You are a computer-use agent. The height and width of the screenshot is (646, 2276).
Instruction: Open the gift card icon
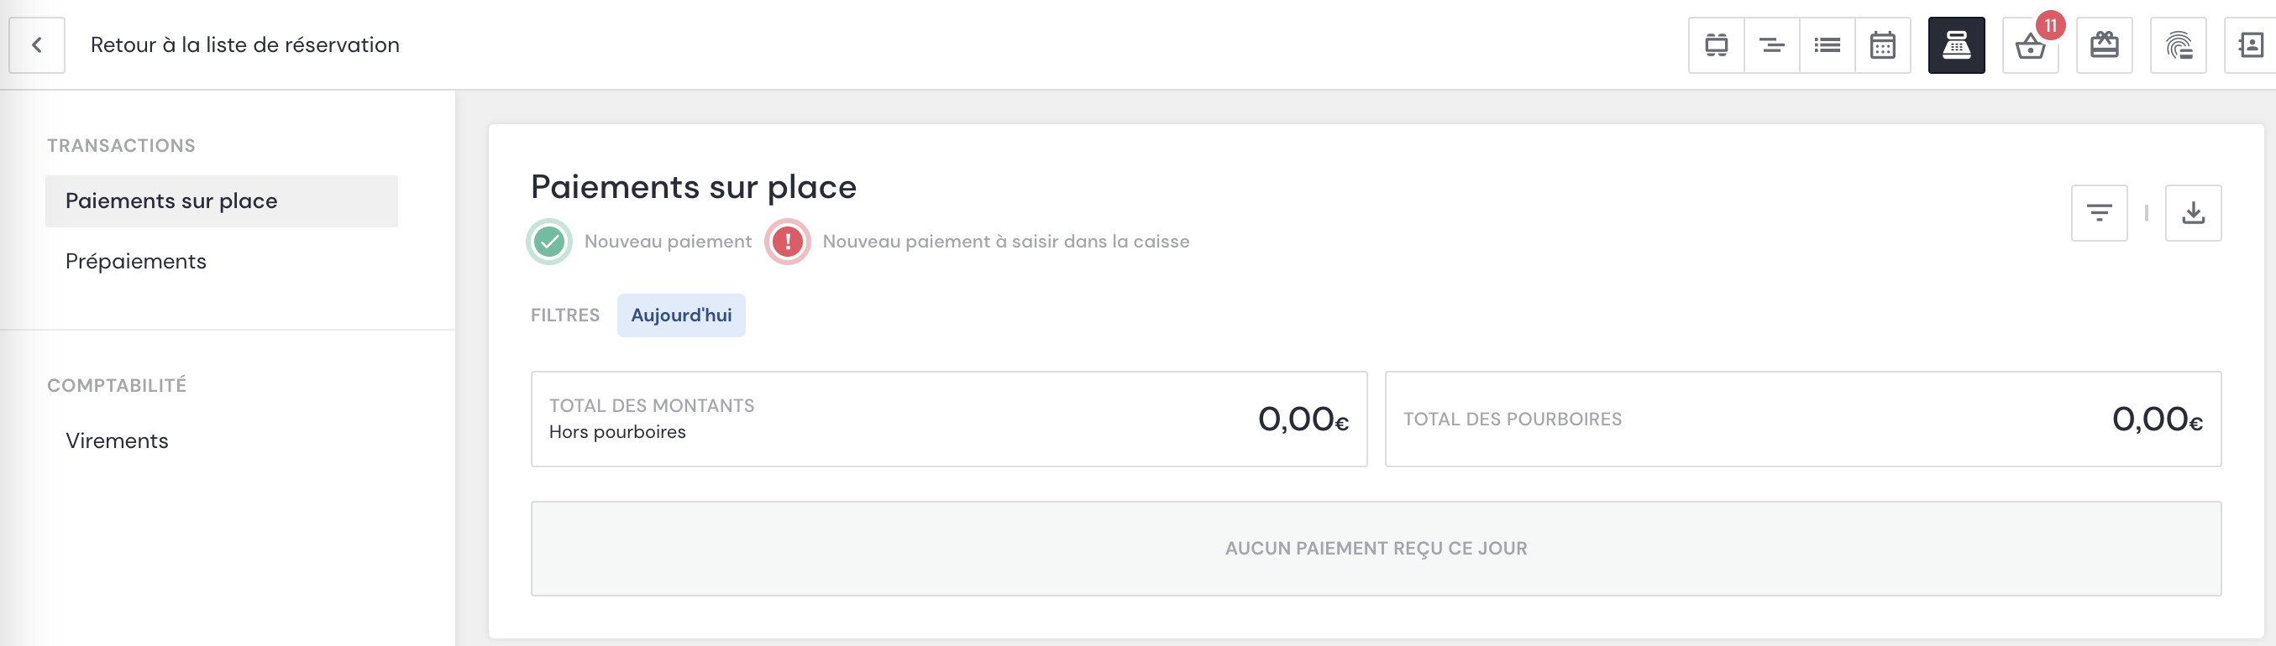coord(2105,45)
